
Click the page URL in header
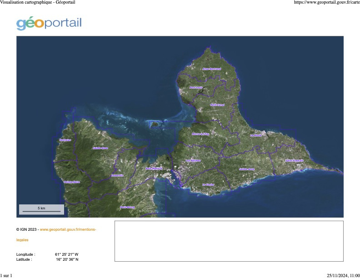[x=327, y=2]
